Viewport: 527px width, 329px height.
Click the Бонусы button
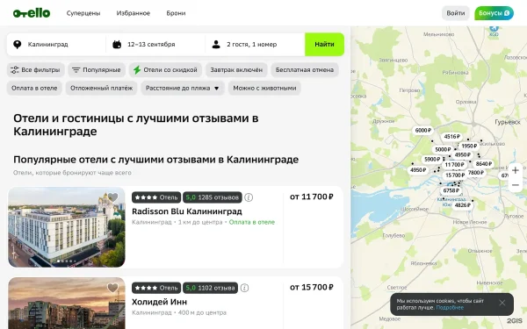494,13
